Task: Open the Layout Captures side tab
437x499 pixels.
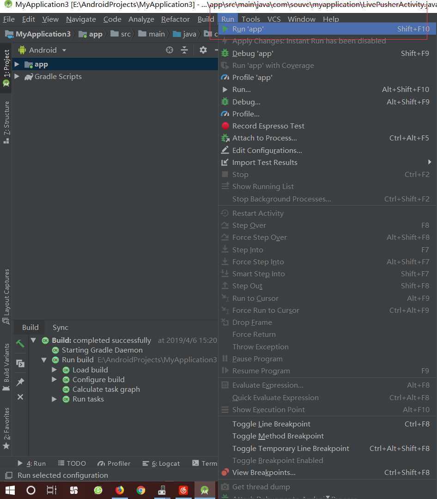Action: [x=6, y=296]
